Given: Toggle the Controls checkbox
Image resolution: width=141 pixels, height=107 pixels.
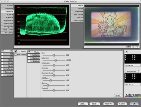Looking at the screenshot, I should (x=16, y=51).
